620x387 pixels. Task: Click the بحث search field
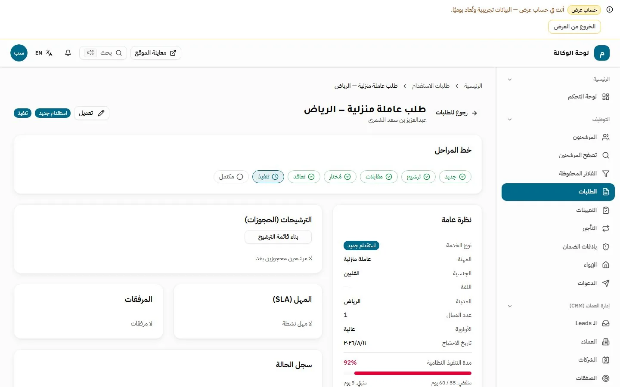click(x=103, y=53)
